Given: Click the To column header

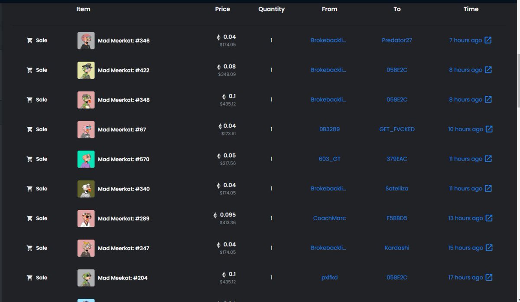Looking at the screenshot, I should point(397,9).
